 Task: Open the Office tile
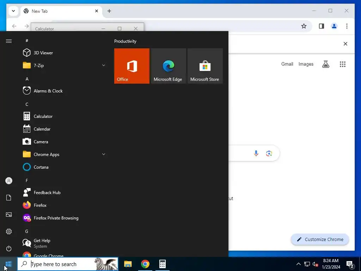point(132,66)
